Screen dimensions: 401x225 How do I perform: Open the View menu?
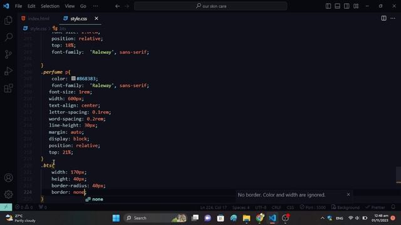click(x=70, y=6)
